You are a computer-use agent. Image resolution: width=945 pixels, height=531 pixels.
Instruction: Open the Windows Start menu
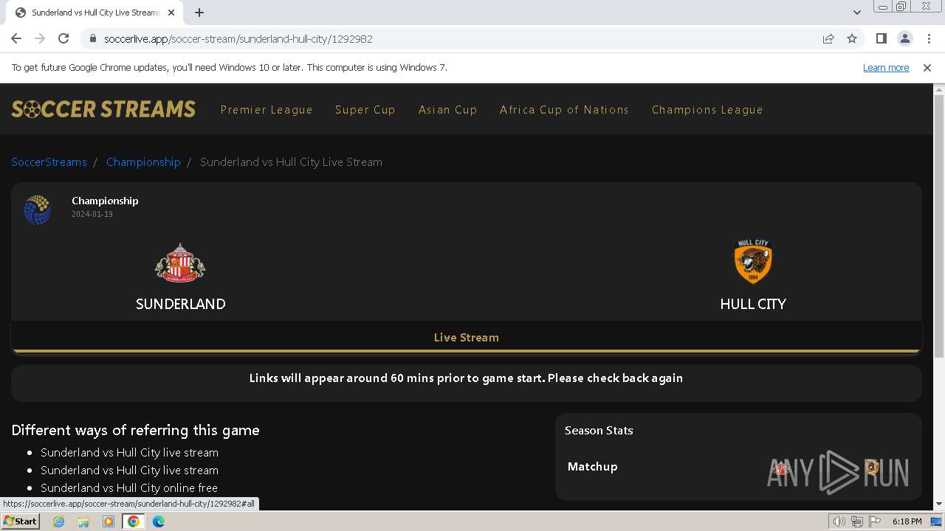21,521
